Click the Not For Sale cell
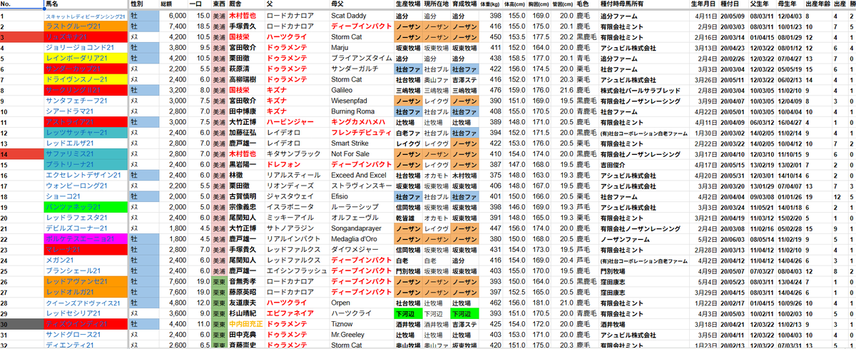 [x=362, y=154]
